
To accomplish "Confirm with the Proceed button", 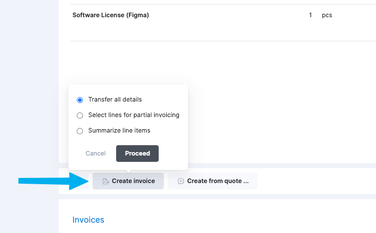I will point(137,153).
